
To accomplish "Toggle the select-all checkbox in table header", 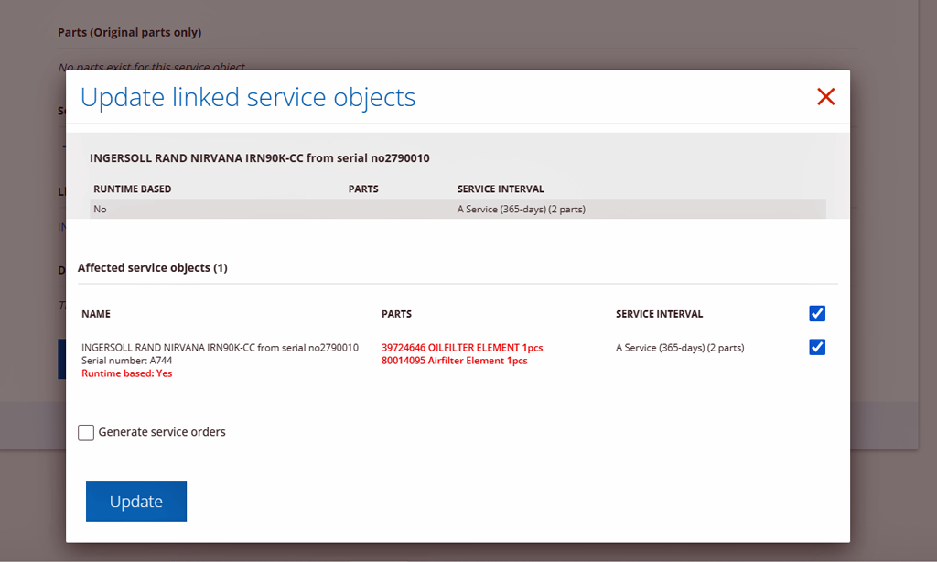I will pyautogui.click(x=817, y=313).
